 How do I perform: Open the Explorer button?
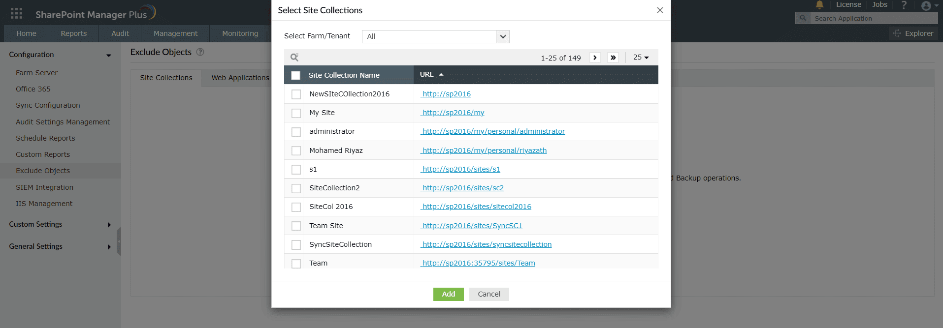point(913,33)
